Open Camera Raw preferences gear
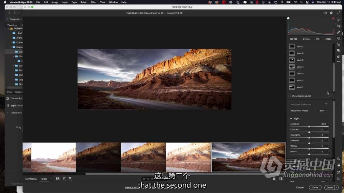Screen dimensions: 344x193 331,13
